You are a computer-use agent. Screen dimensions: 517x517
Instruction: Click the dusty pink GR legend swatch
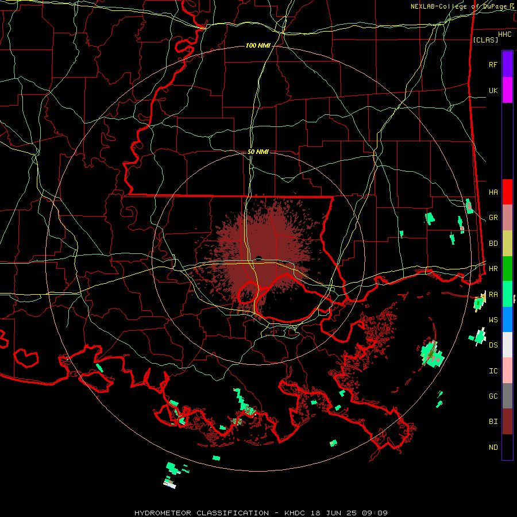tap(507, 218)
